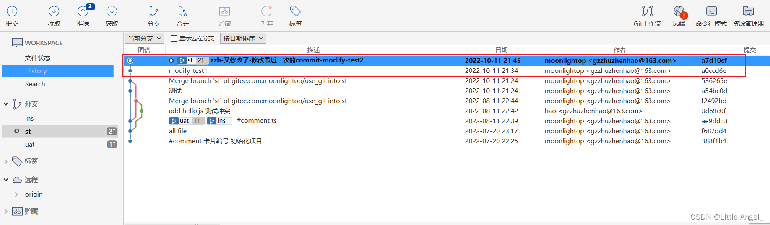This screenshot has width=770, height=225.
Task: Open the resource explorer (资源管理器) icon
Action: 748,11
